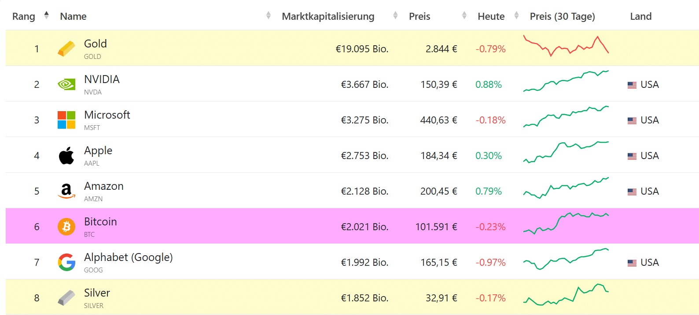Click the Google logo icon

(66, 262)
